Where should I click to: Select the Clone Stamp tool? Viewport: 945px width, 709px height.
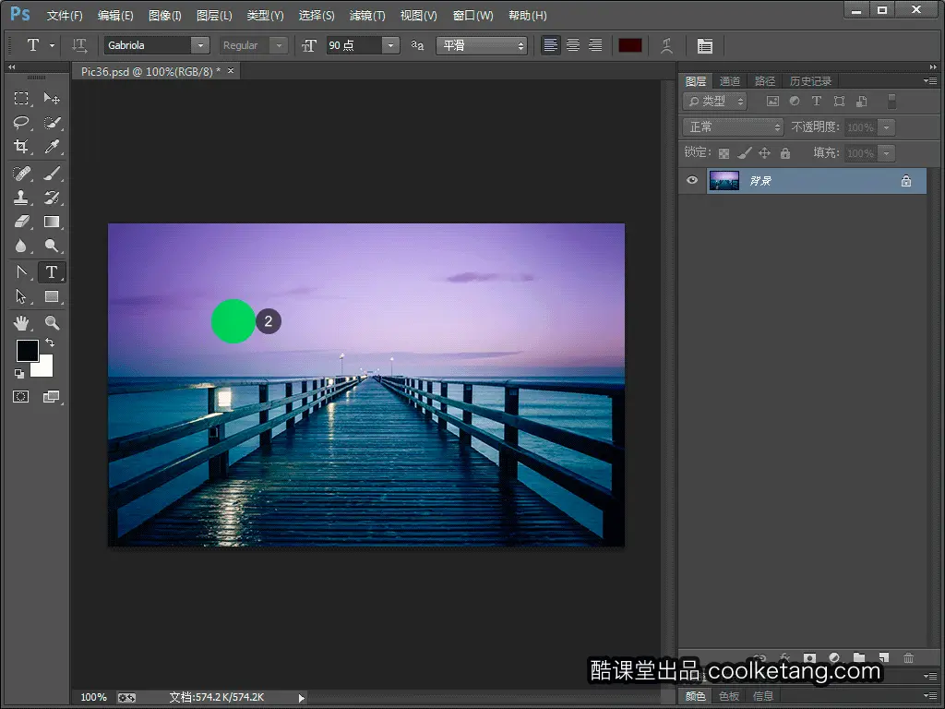click(22, 198)
